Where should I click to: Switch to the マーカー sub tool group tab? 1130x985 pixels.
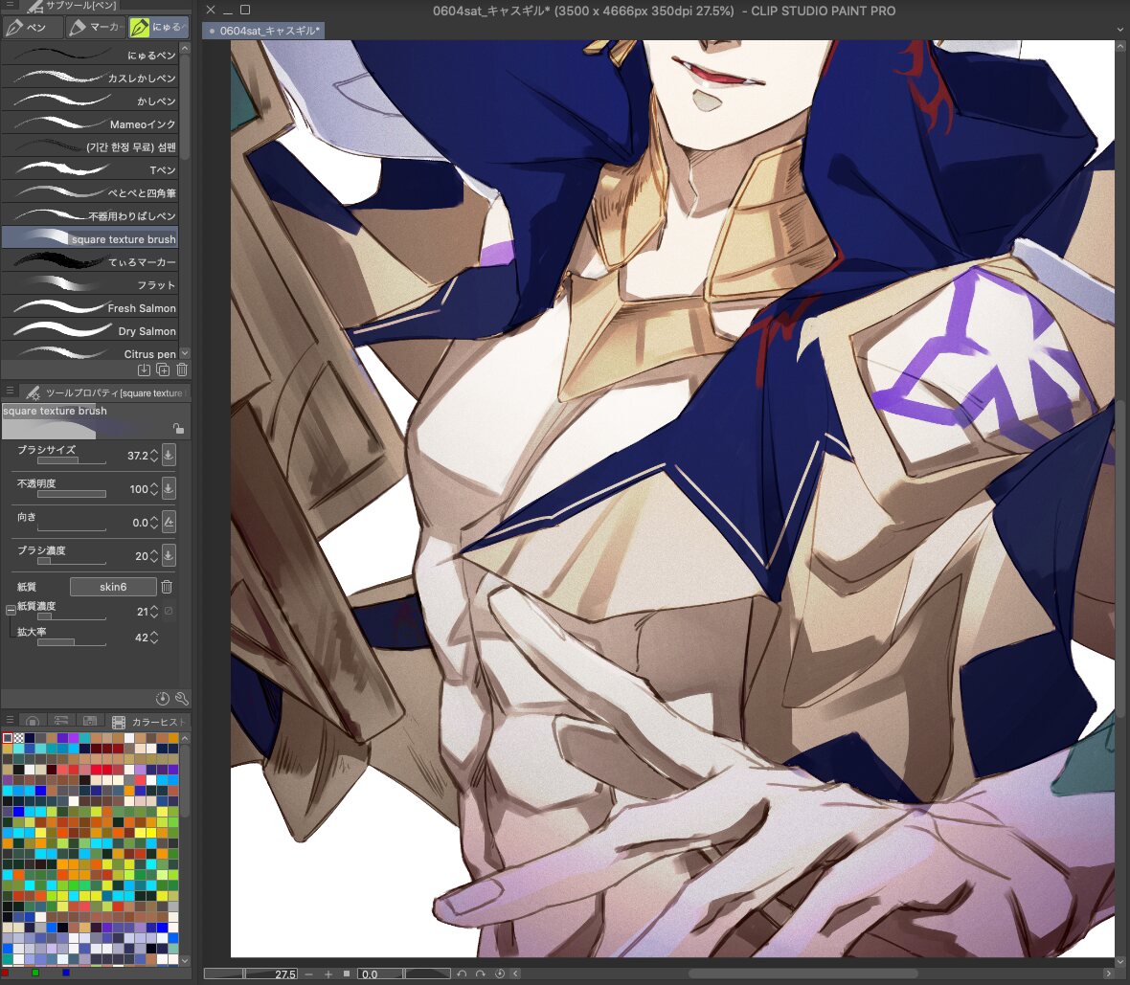point(96,27)
